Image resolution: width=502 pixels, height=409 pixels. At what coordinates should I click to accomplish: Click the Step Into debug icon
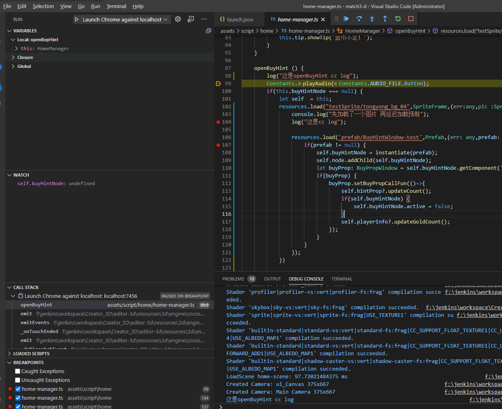[x=372, y=19]
